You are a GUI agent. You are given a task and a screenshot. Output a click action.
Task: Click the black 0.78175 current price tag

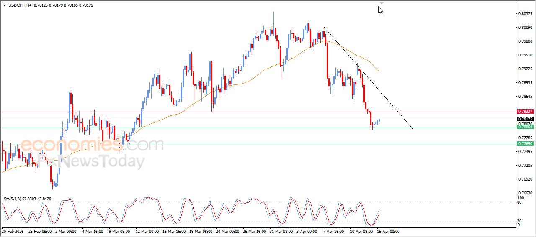525,119
